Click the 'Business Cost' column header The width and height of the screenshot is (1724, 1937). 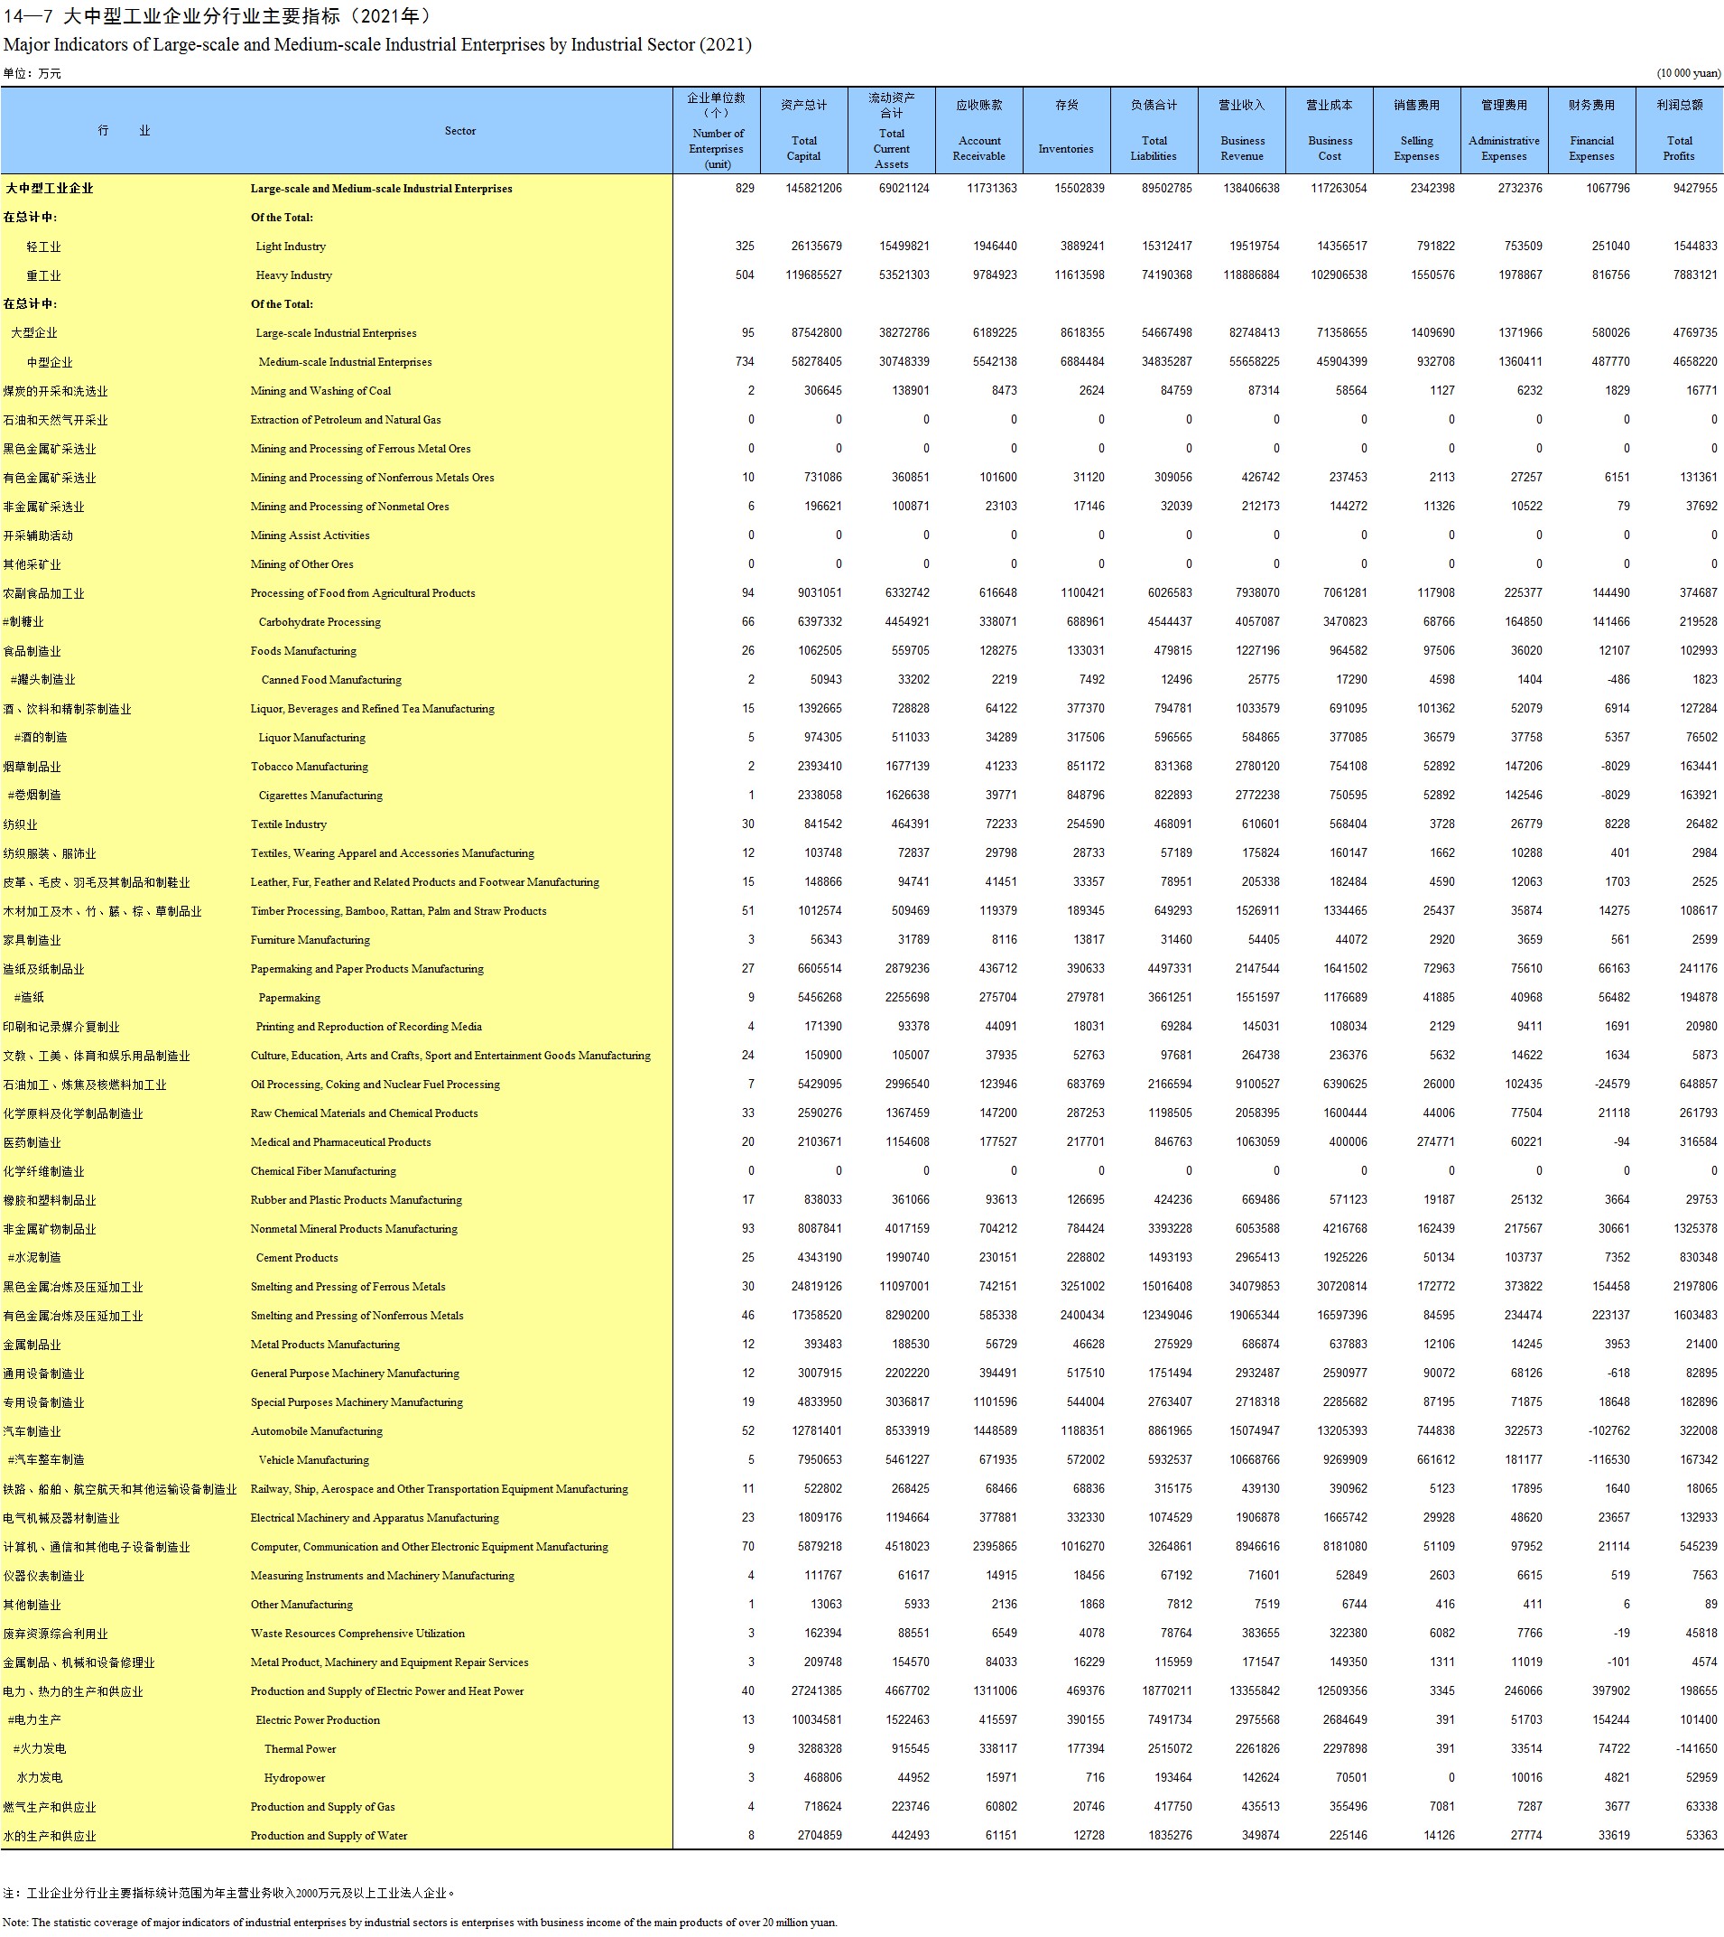[x=1330, y=131]
